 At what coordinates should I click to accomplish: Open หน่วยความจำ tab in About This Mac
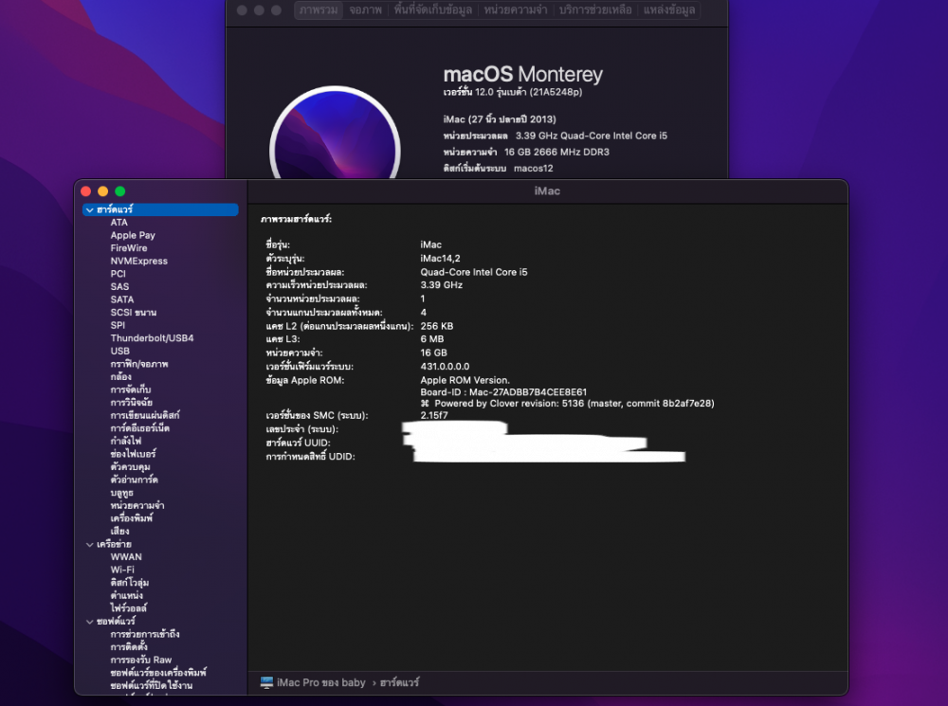click(x=515, y=9)
